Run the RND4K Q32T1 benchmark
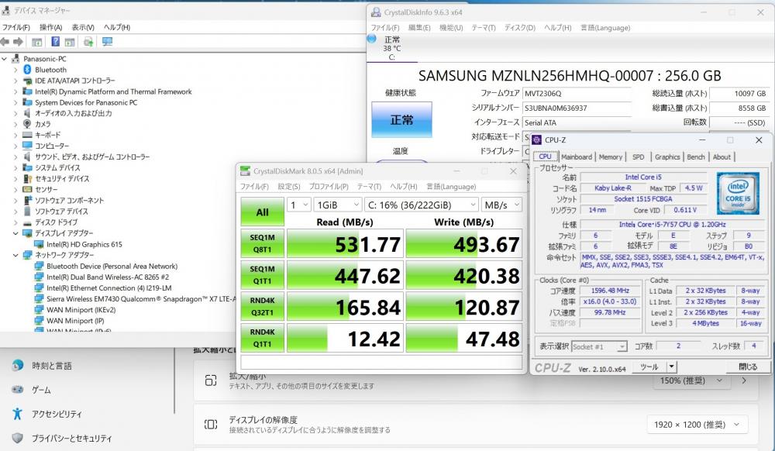 coord(263,306)
